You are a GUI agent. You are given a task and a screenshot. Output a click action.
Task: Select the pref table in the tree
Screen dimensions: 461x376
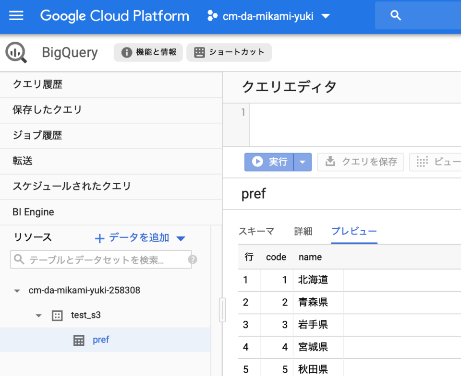(101, 339)
